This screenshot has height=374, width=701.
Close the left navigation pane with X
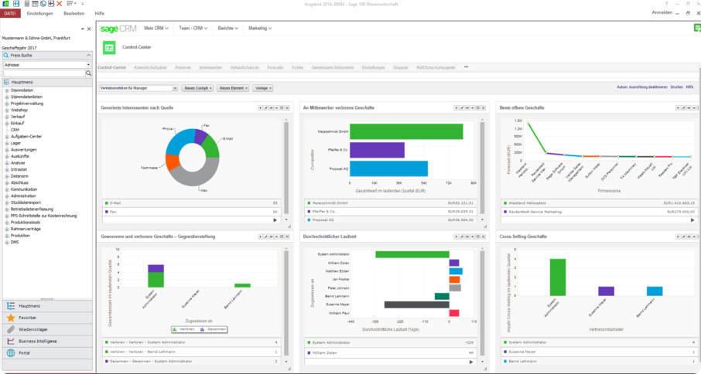click(89, 29)
